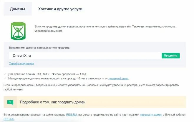The width and height of the screenshot is (194, 122).
Task: Click the international domains 10 лет text
Action: click(69, 78)
